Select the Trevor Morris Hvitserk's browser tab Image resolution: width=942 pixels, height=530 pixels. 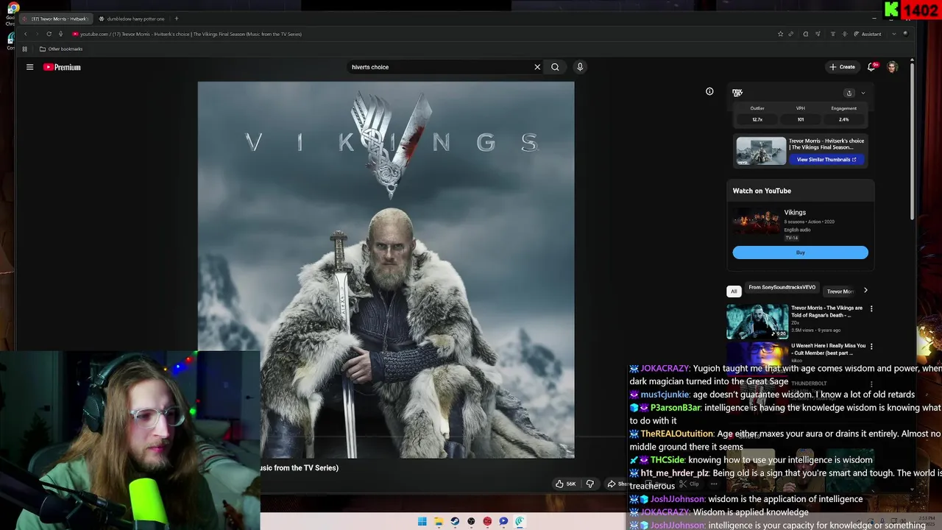pos(55,18)
